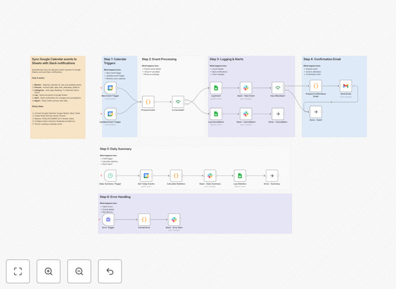Click the Done - Summary node

pos(272,175)
